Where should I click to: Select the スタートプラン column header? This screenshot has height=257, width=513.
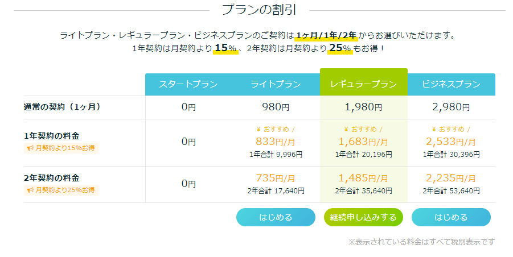coord(188,84)
